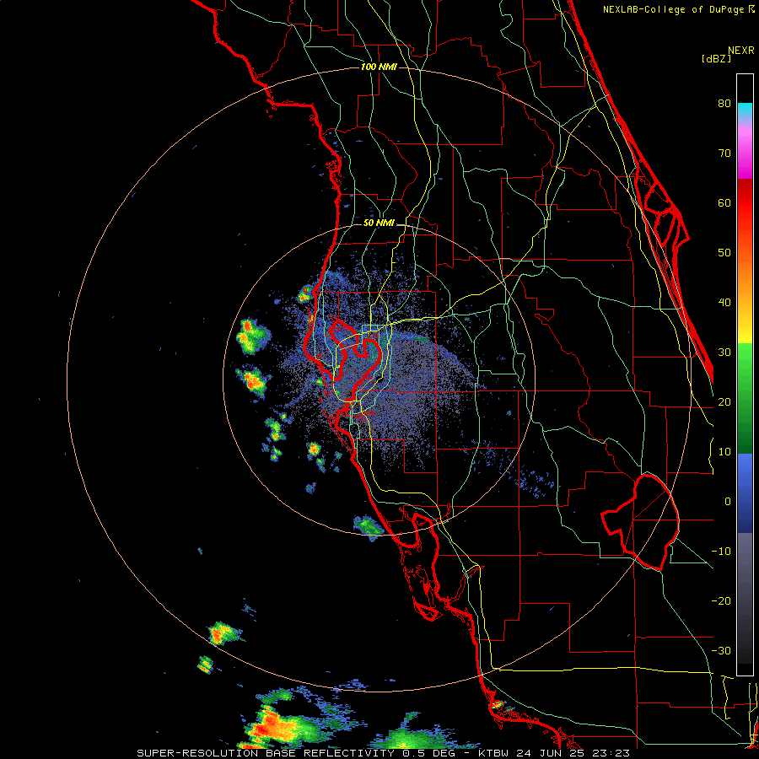The height and width of the screenshot is (759, 759).
Task: Click the NEXR label above the color scale
Action: tap(741, 51)
